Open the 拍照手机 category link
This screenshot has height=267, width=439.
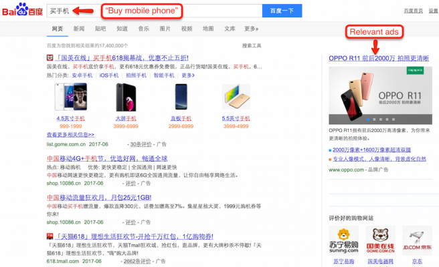click(x=136, y=75)
